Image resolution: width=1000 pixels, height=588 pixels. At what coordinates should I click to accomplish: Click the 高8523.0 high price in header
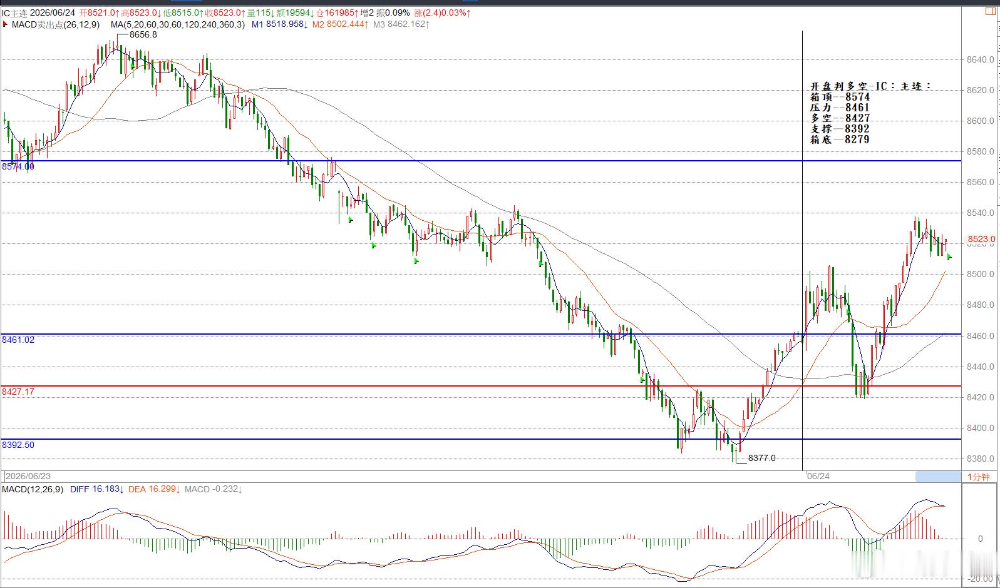[x=141, y=13]
